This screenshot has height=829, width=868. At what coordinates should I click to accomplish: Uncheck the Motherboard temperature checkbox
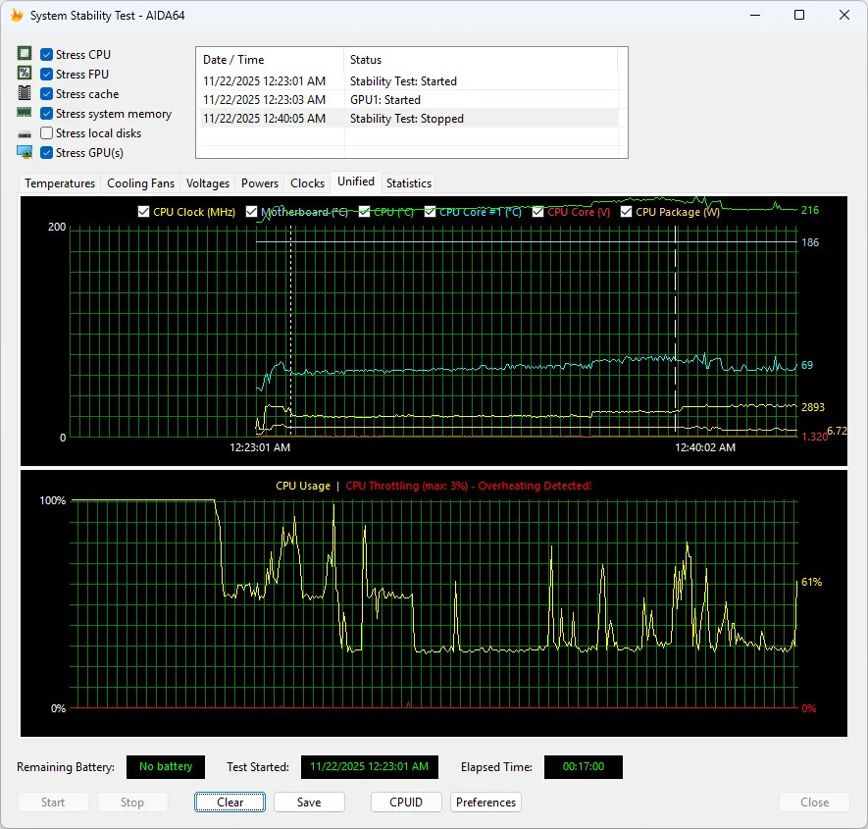253,211
